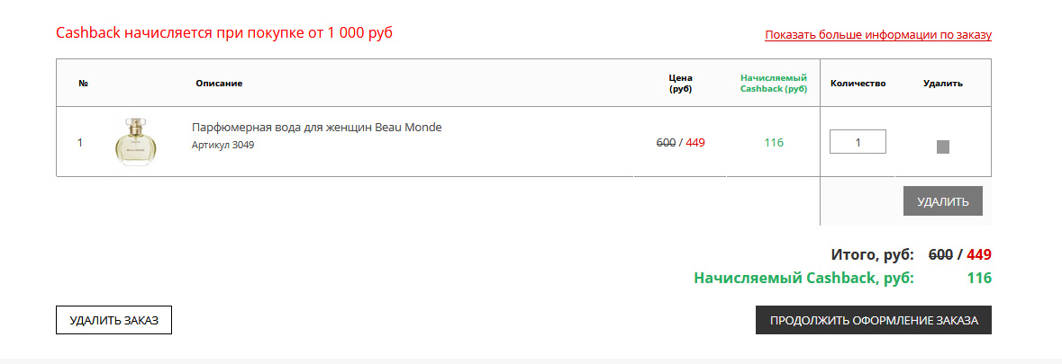The height and width of the screenshot is (364, 1062).
Task: Click the green 116 cashback value in the row
Action: pyautogui.click(x=774, y=143)
